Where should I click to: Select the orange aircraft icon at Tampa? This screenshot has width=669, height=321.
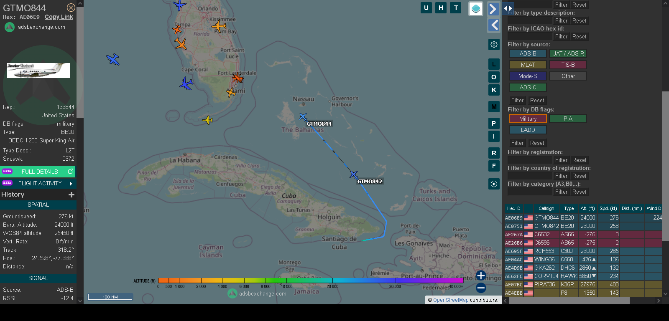click(x=177, y=29)
